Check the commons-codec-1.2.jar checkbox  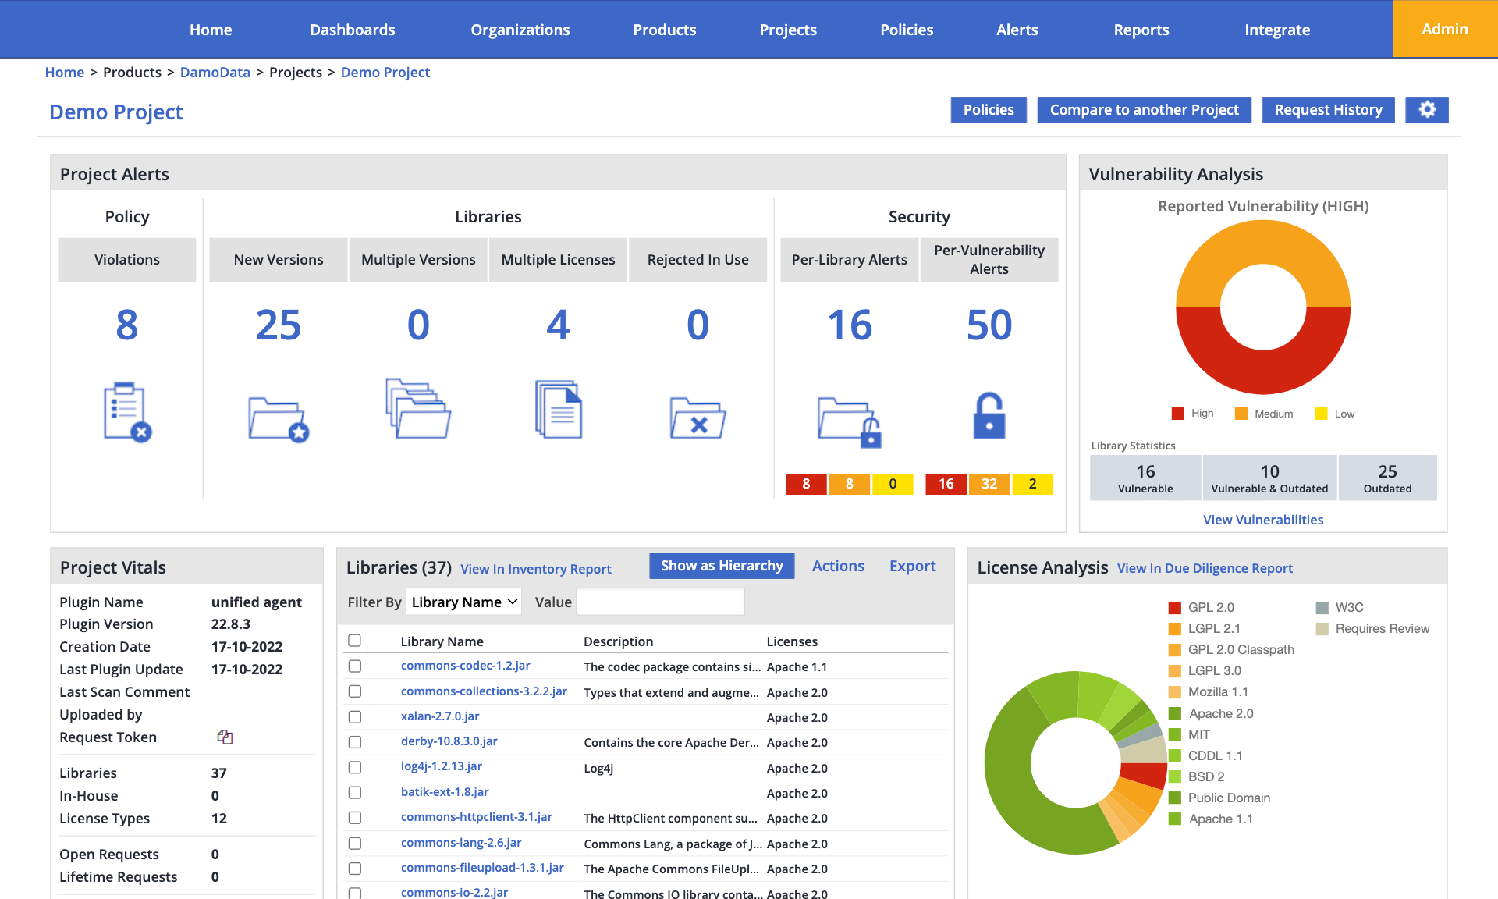pos(355,666)
